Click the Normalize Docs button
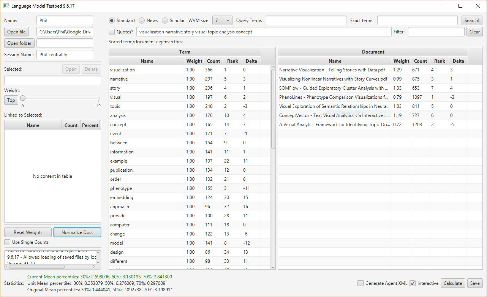487x297 pixels. pos(77,232)
